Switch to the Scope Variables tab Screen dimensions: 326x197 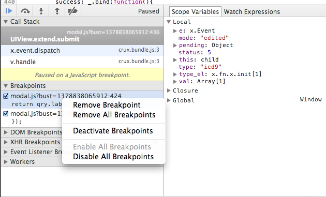(195, 12)
